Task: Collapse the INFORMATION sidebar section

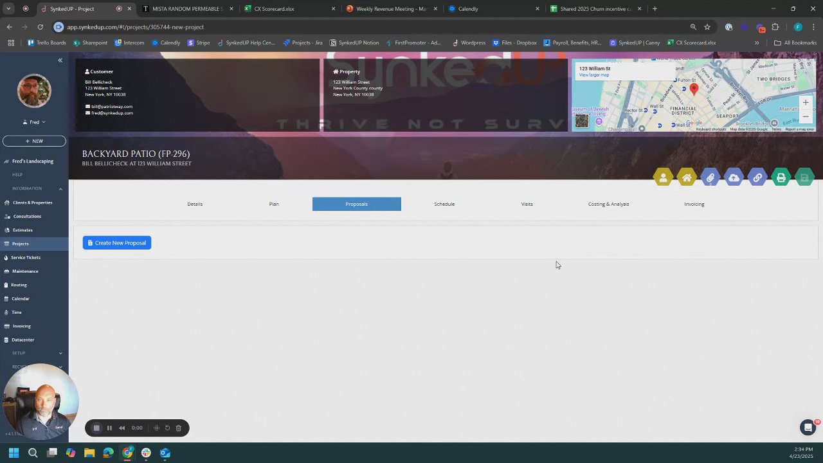Action: [x=60, y=188]
